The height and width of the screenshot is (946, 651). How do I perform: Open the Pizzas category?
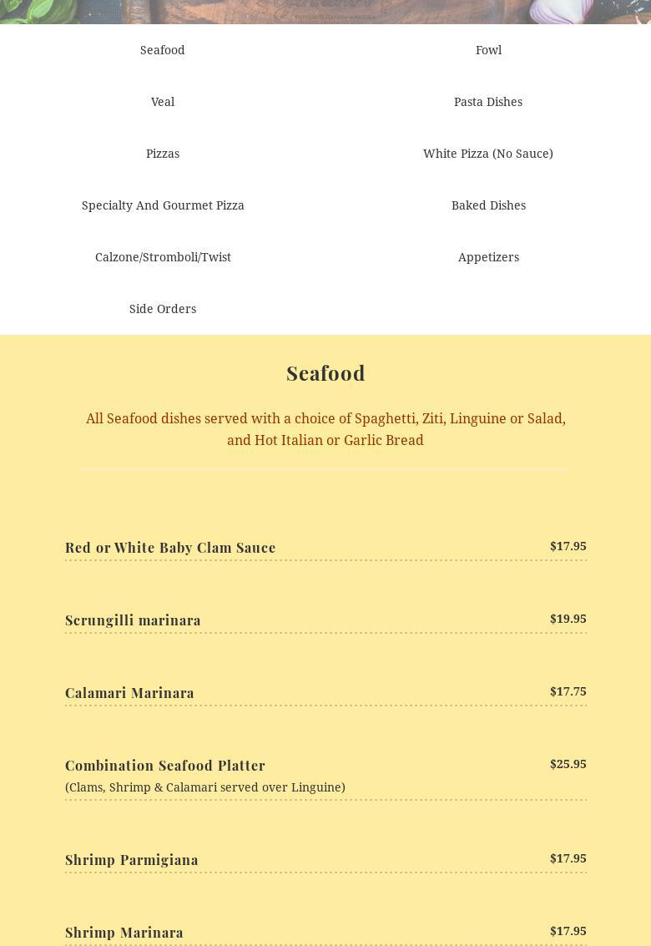coord(163,154)
